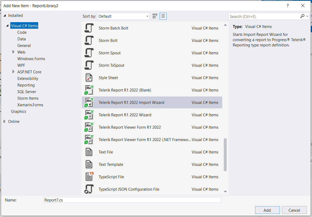
Task: Select the Storm Items category
Action: pyautogui.click(x=28, y=98)
